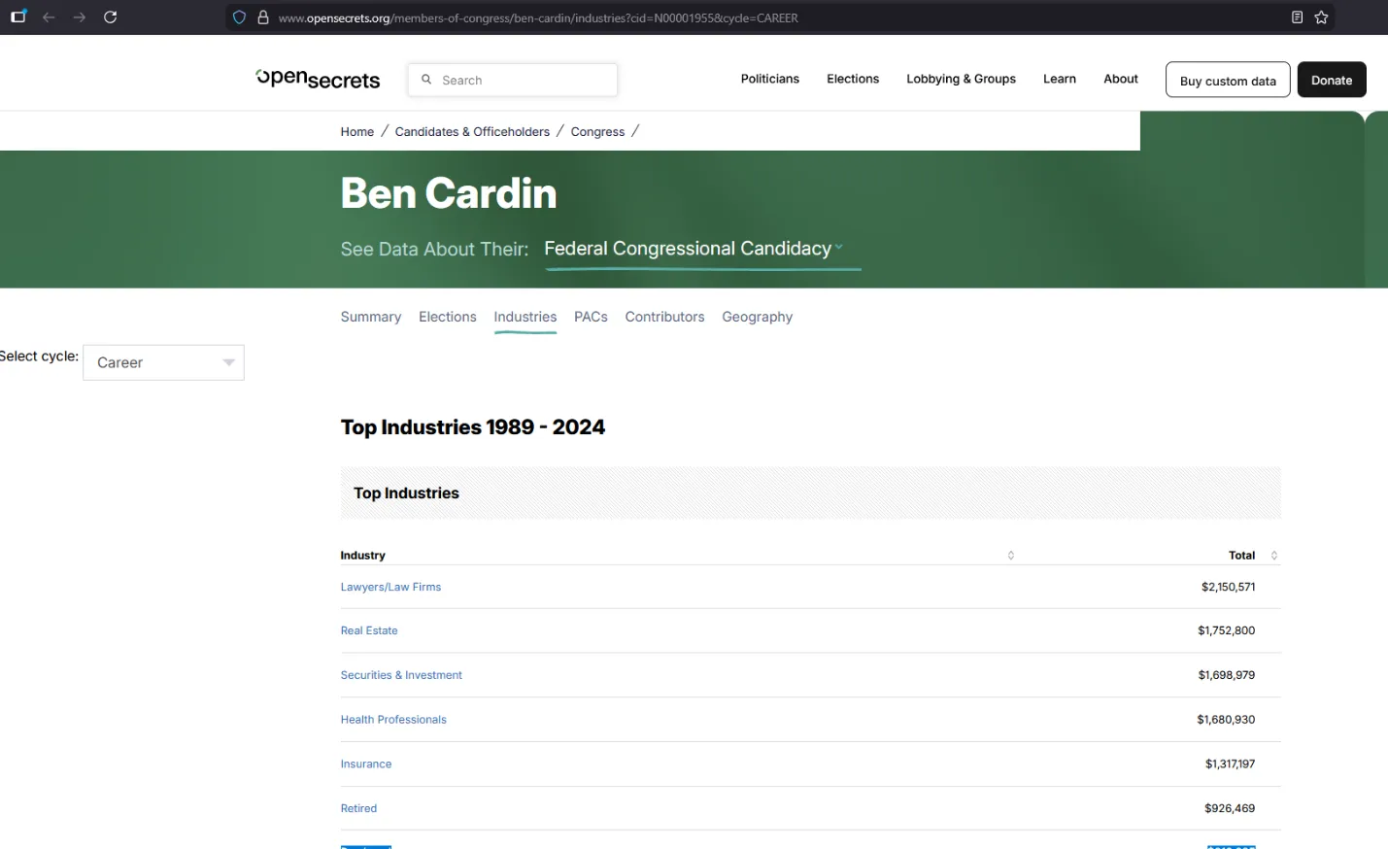This screenshot has width=1388, height=849.
Task: Click the padlock site security icon
Action: coord(263,17)
